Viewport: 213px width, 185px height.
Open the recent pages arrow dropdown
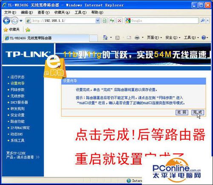(21, 21)
